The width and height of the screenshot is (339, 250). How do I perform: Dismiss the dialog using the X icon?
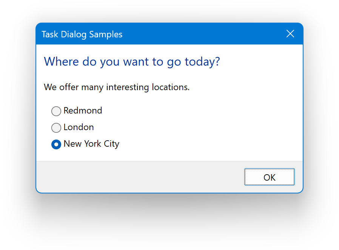coord(290,34)
